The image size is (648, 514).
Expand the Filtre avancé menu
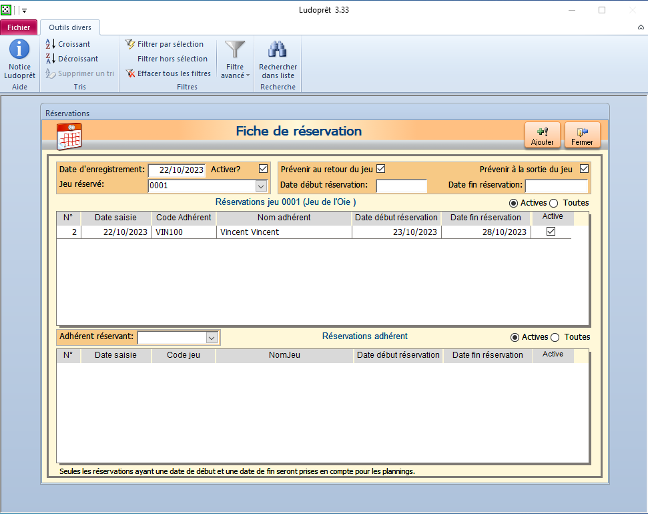pos(235,59)
